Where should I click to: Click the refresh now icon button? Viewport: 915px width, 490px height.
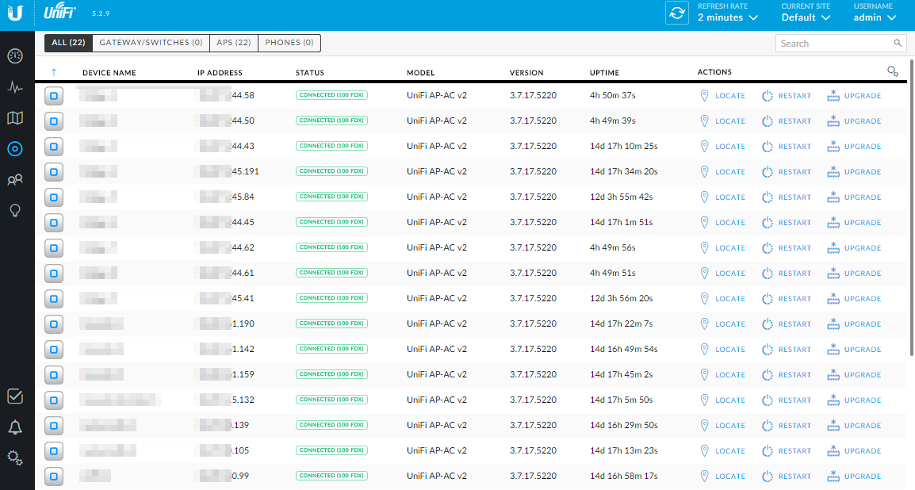click(676, 13)
